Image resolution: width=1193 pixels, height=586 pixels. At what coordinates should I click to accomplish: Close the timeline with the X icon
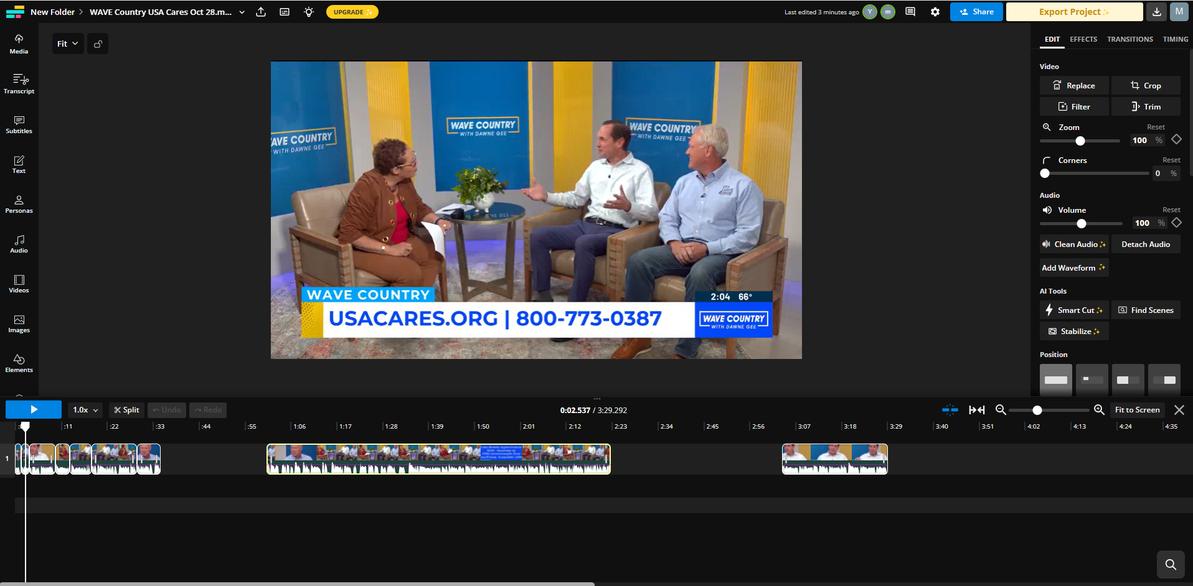[1179, 410]
